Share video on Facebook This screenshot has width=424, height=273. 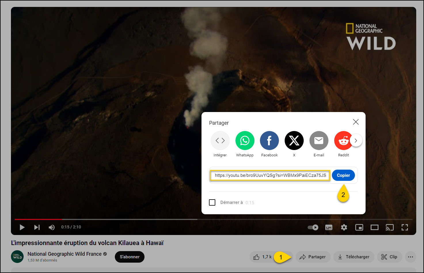coord(269,144)
